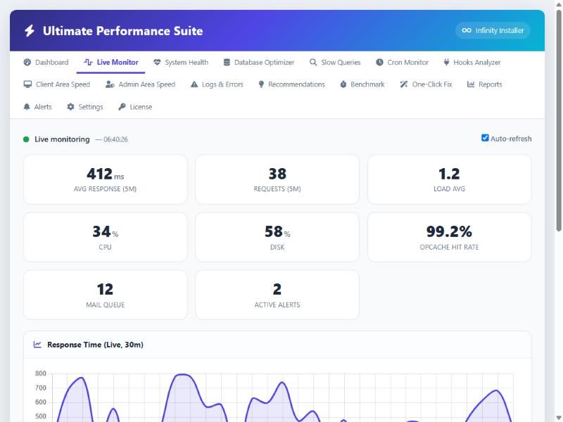The image size is (563, 422).
Task: Click the infinity icon in Infinity Installer
Action: pos(467,30)
